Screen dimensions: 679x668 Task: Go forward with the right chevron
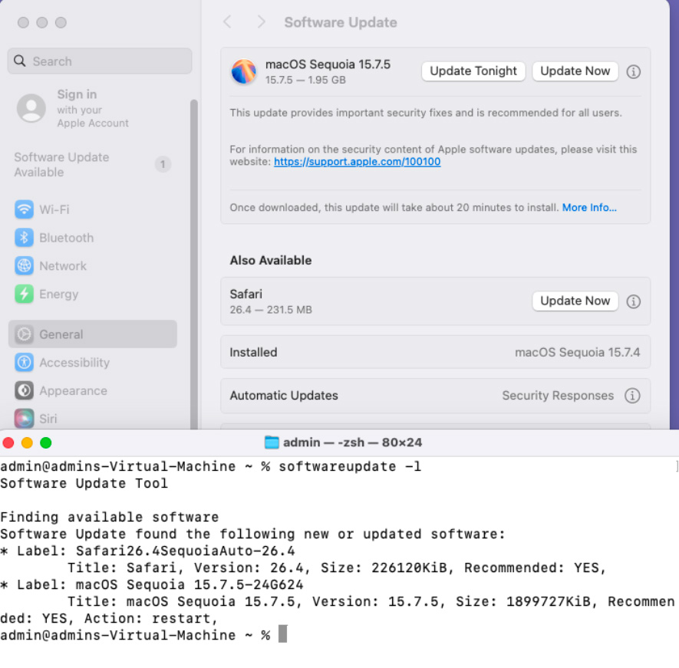[261, 21]
